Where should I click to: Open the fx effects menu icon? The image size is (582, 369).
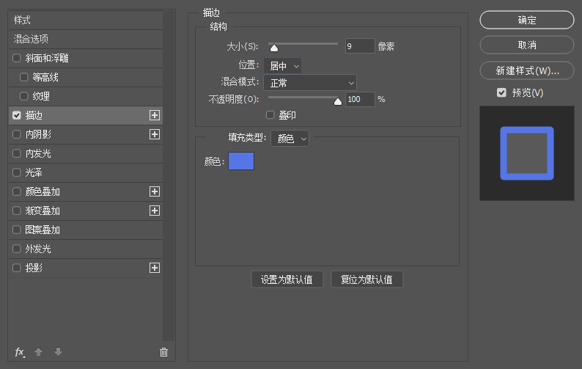20,352
